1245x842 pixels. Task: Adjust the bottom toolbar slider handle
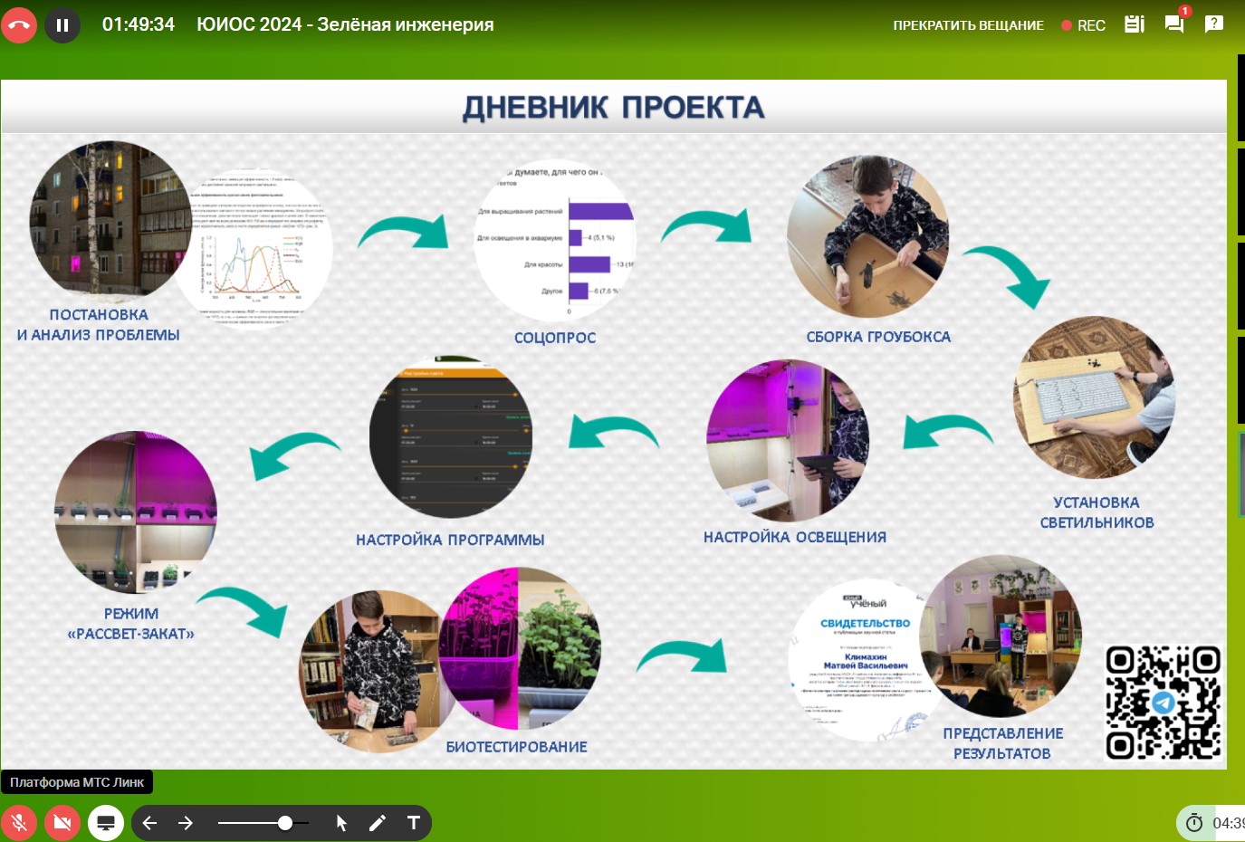(x=285, y=823)
